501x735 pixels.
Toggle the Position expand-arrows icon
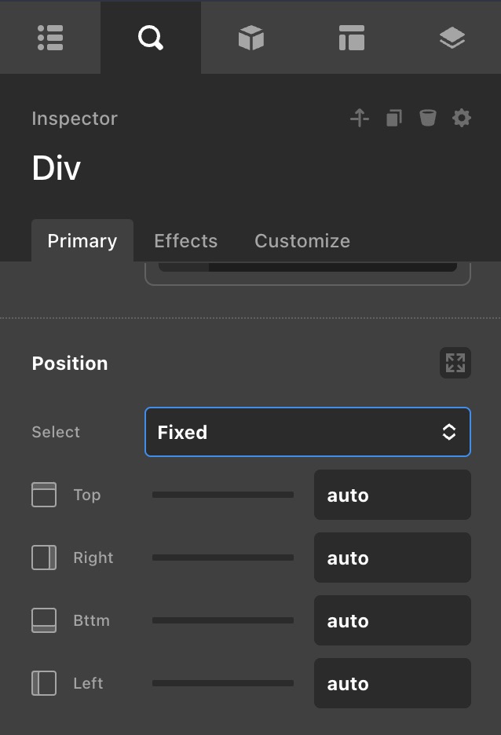point(455,363)
